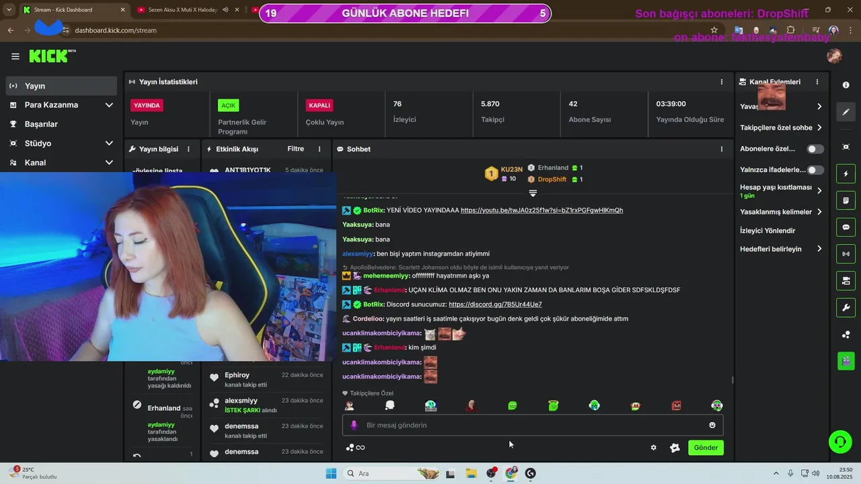This screenshot has height=484, width=861.
Task: Open the Filtre option in Etkinlik Akışı
Action: pos(295,149)
